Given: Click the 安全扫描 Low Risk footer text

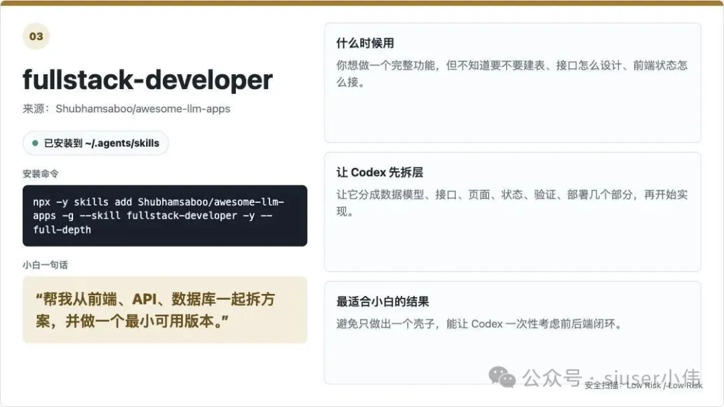Looking at the screenshot, I should pos(643,386).
